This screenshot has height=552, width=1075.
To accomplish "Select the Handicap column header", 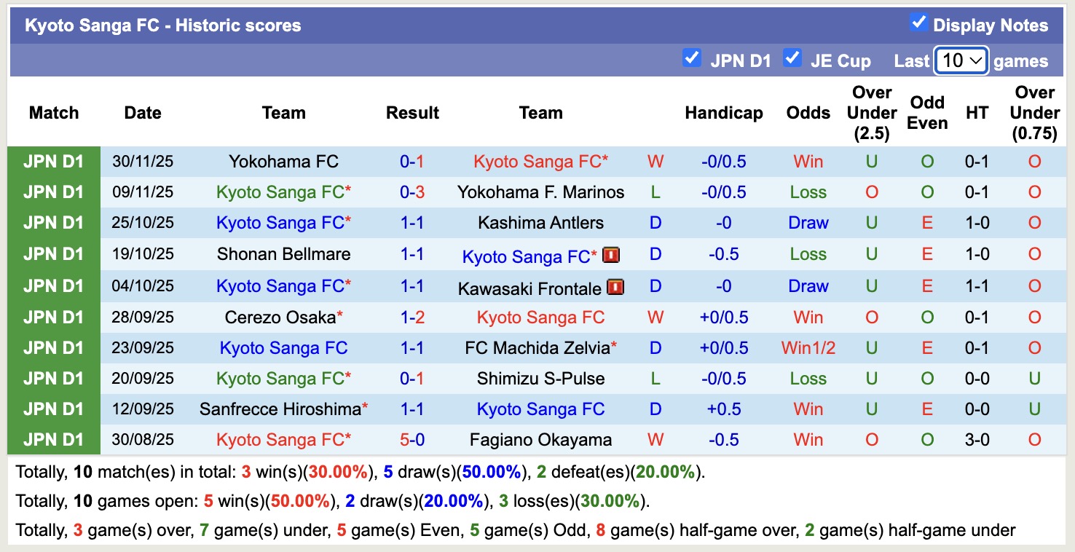I will [723, 113].
